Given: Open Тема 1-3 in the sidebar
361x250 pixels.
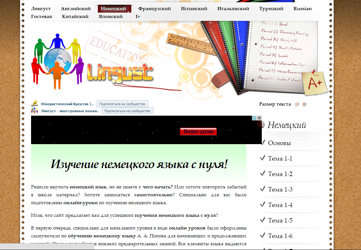Looking at the screenshot, I should (x=280, y=189).
